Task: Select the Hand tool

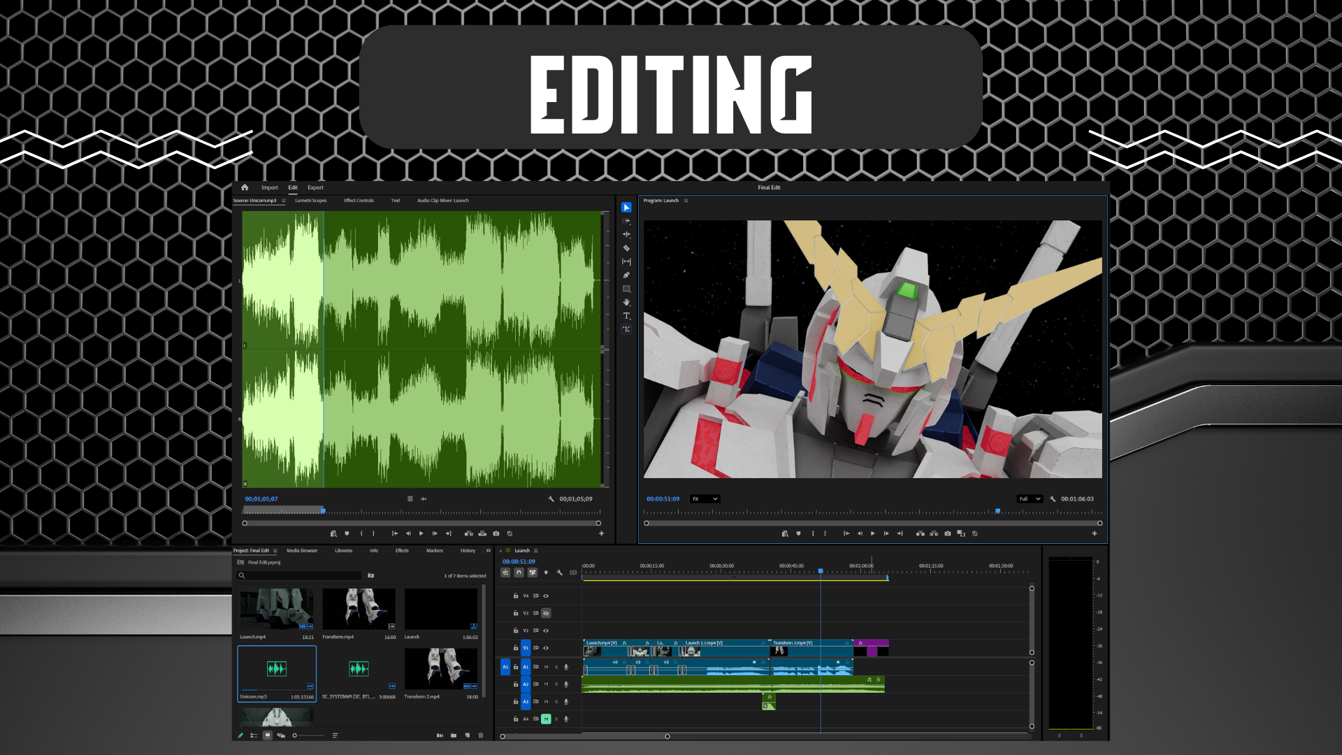Action: [626, 303]
